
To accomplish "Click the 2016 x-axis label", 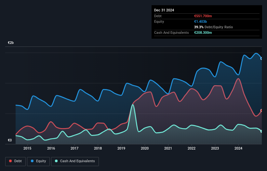I will coord(51,148).
